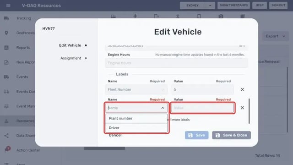Open Tracking in the sidebar
Image resolution: width=293 pixels, height=165 pixels.
tap(23, 18)
